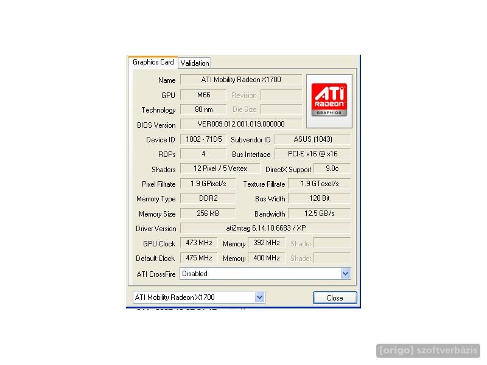Click the empty Shader field in Default Clock row
487x365 pixels.
pos(332,258)
